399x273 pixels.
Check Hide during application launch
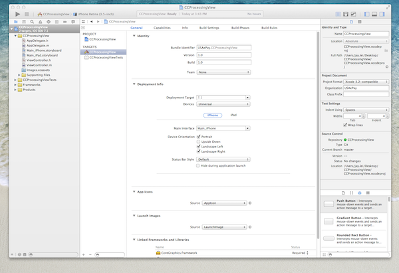click(198, 165)
